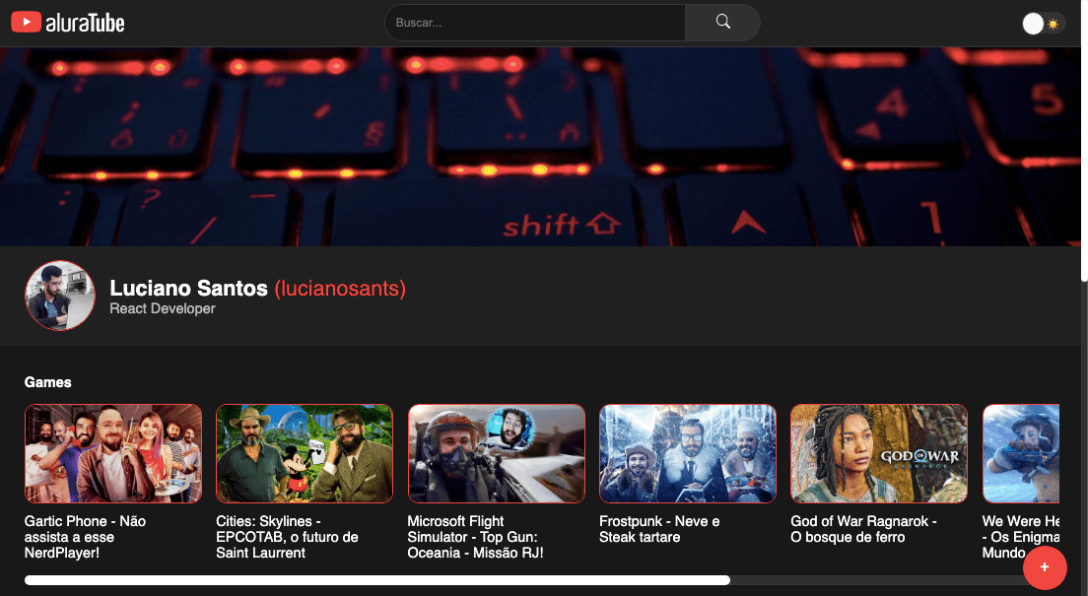Toggle the dark/light theme switch
This screenshot has width=1088, height=596.
pos(1044,24)
